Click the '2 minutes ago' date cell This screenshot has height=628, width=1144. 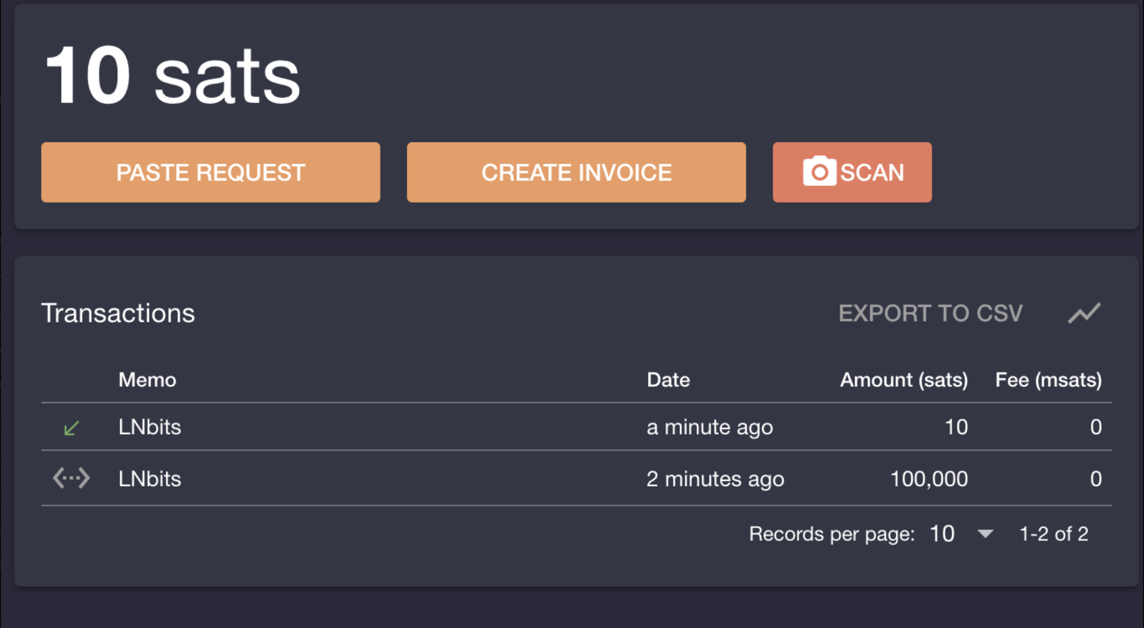click(x=715, y=479)
